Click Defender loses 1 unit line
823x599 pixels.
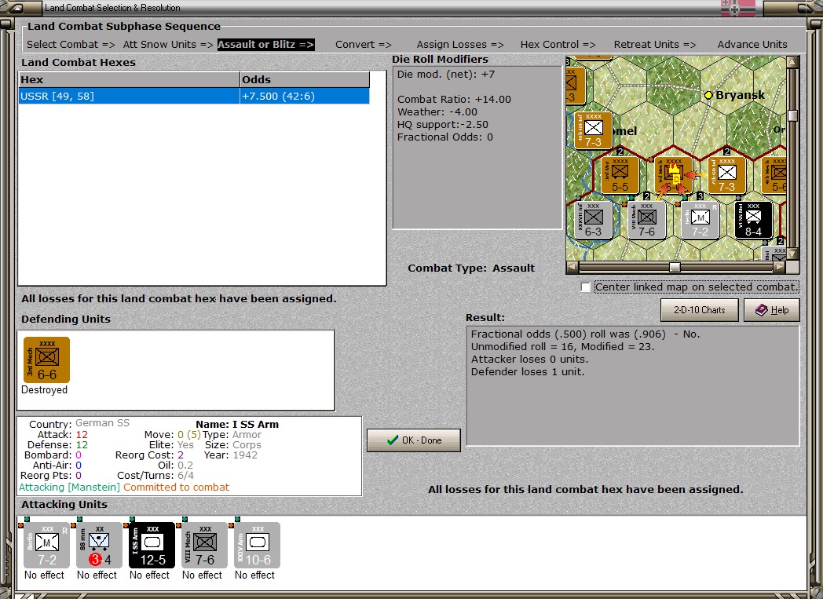528,372
